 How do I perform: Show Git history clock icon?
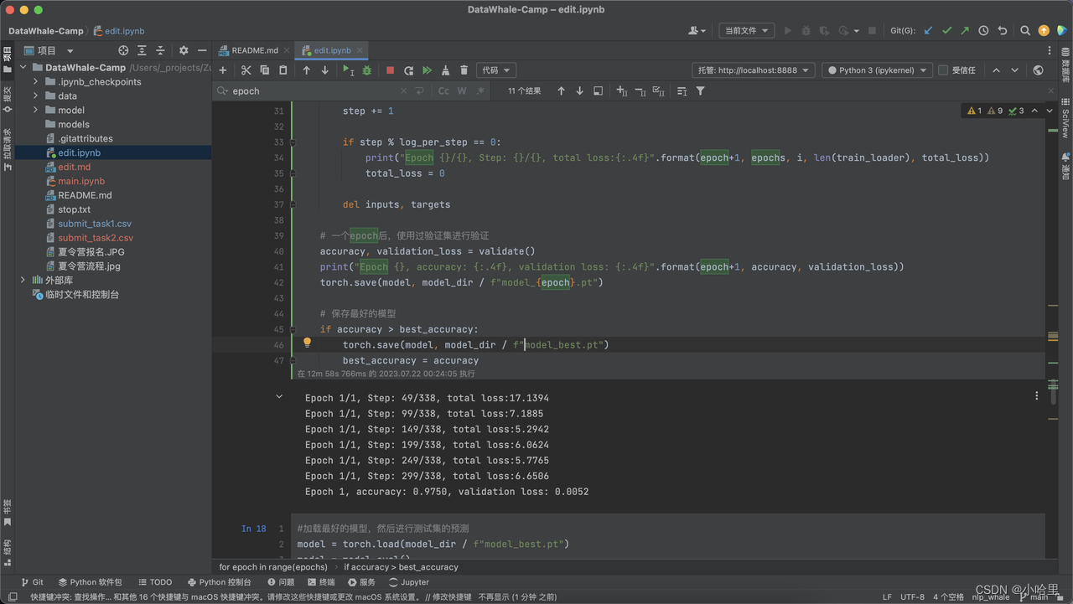pyautogui.click(x=983, y=30)
